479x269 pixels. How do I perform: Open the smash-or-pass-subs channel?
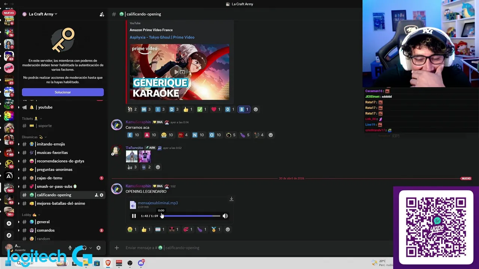click(x=54, y=186)
